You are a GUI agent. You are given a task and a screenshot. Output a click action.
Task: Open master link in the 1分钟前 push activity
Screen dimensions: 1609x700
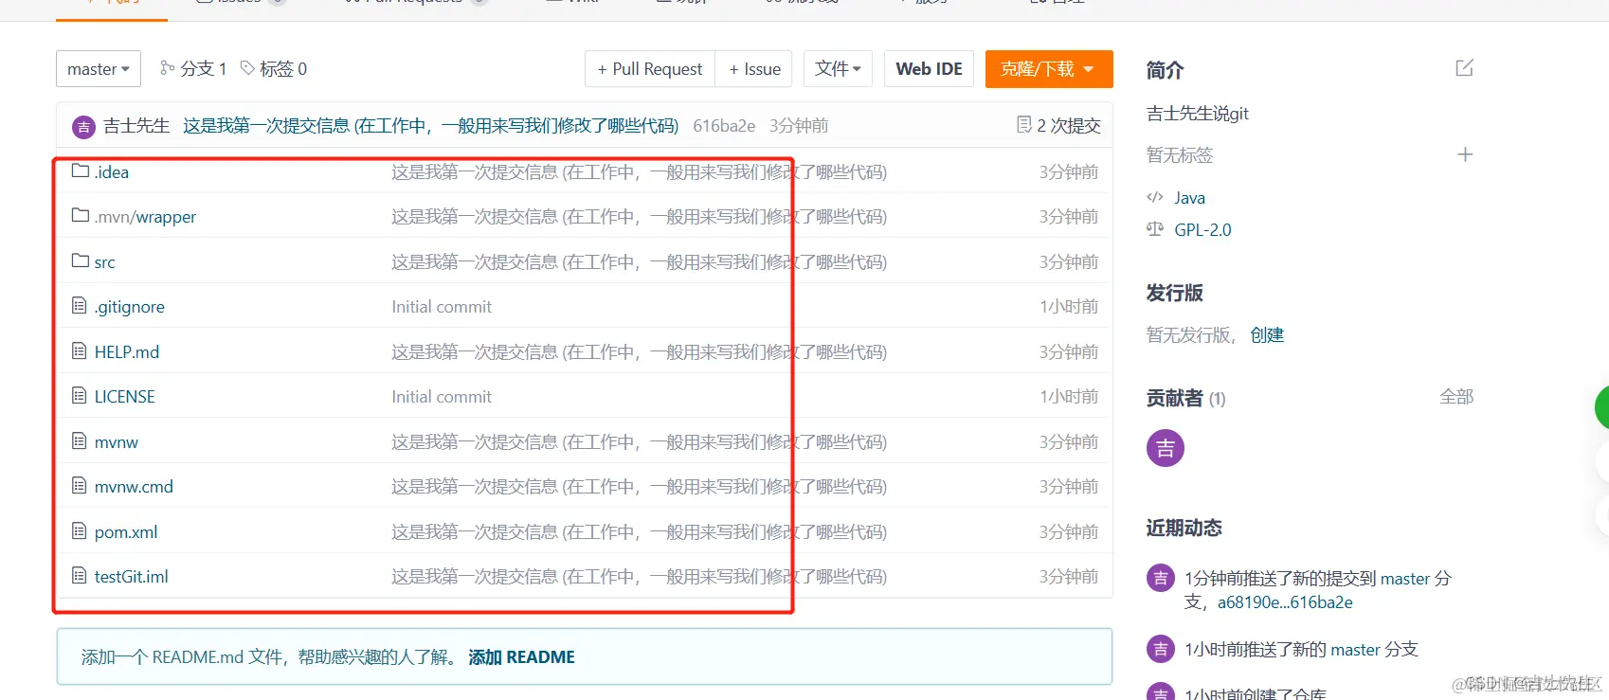coord(1405,579)
